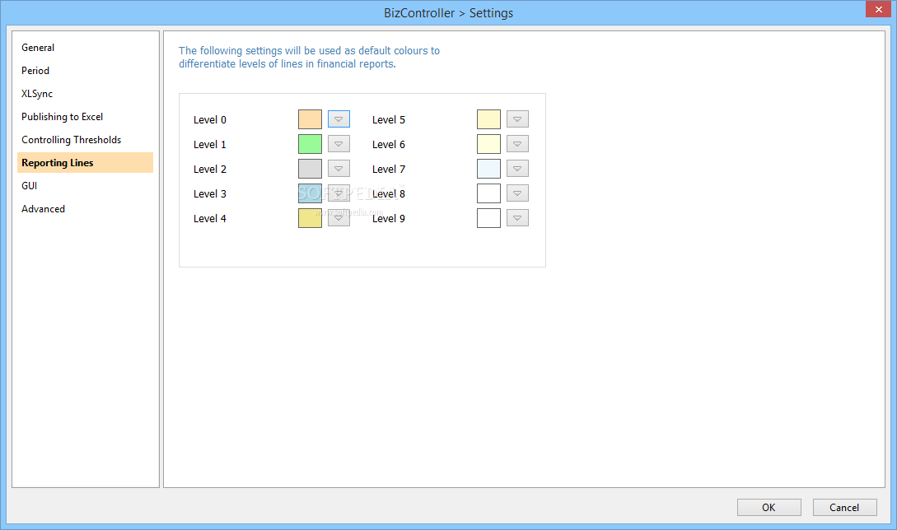Click the Level 7 colour swatch

tap(488, 169)
